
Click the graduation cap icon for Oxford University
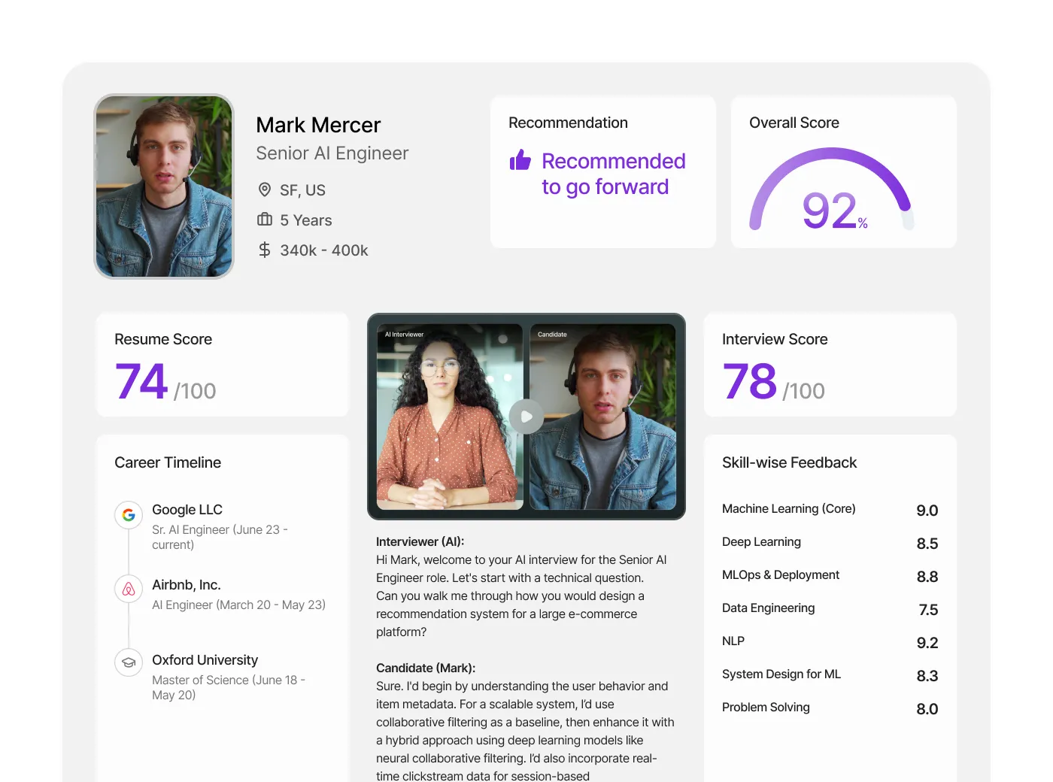[129, 662]
